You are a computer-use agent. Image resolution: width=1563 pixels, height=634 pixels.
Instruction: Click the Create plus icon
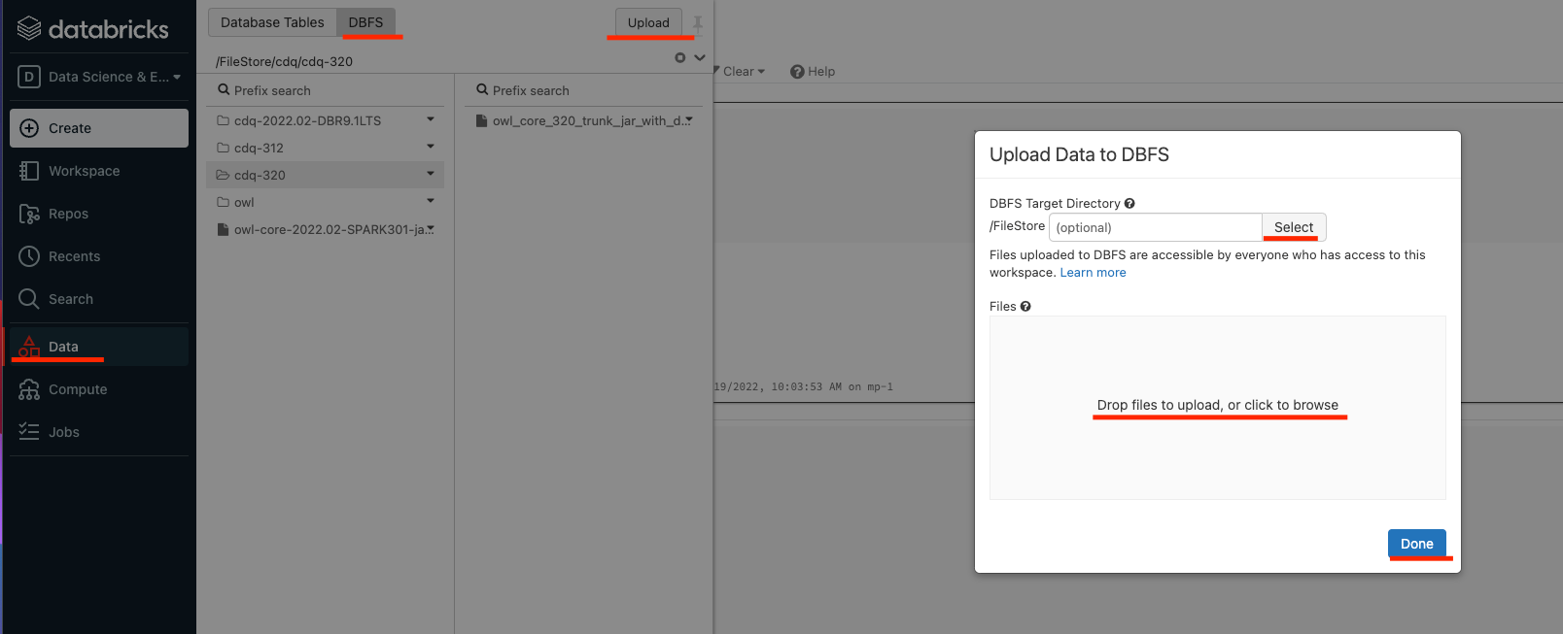click(29, 128)
